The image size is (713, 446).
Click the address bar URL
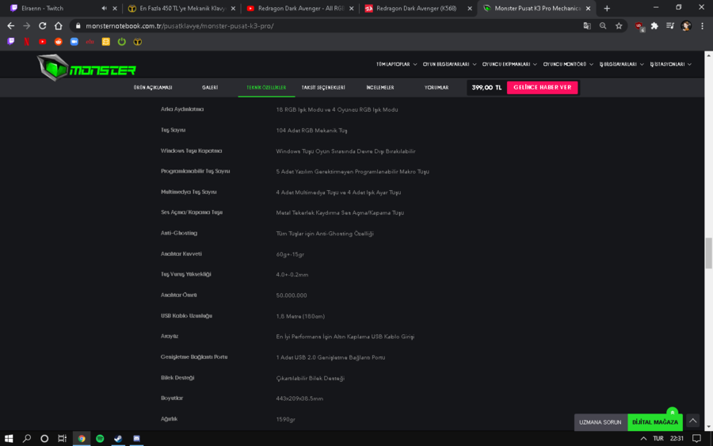point(180,26)
